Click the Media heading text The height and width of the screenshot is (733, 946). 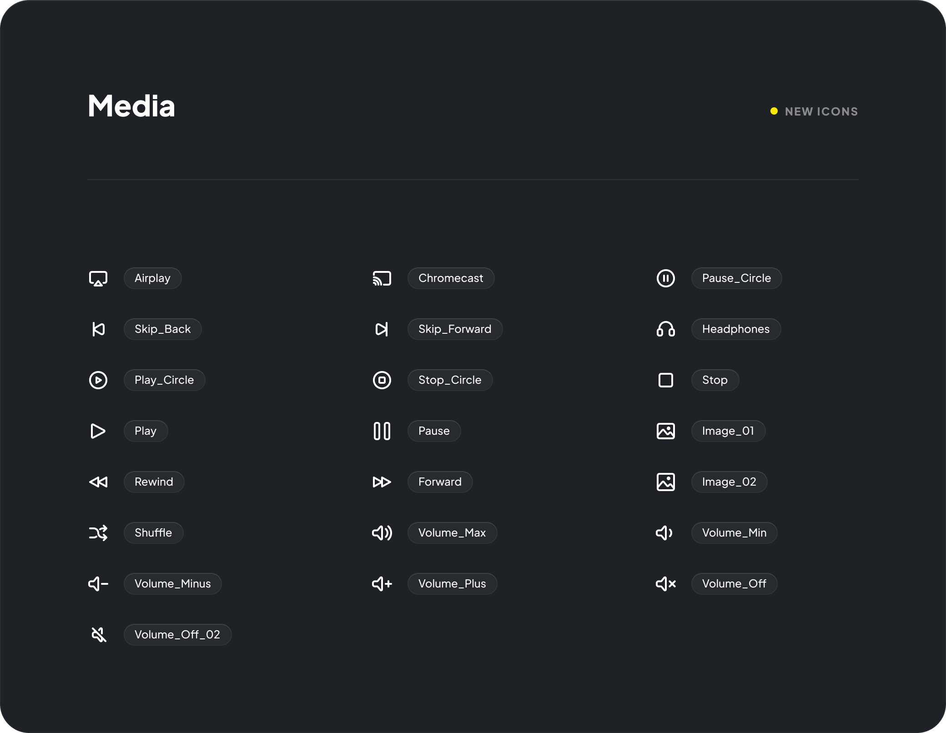(131, 106)
